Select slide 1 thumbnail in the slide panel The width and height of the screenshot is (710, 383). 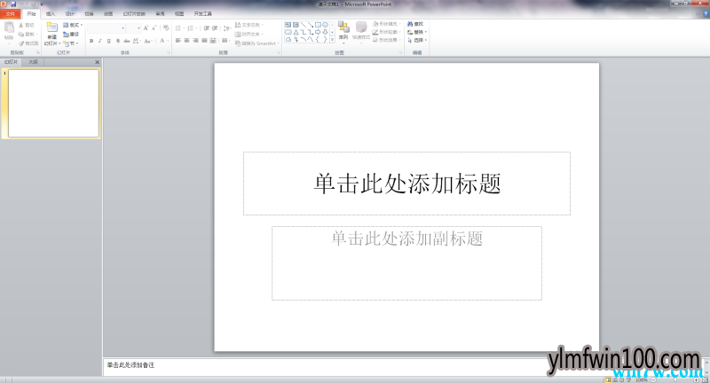(54, 103)
